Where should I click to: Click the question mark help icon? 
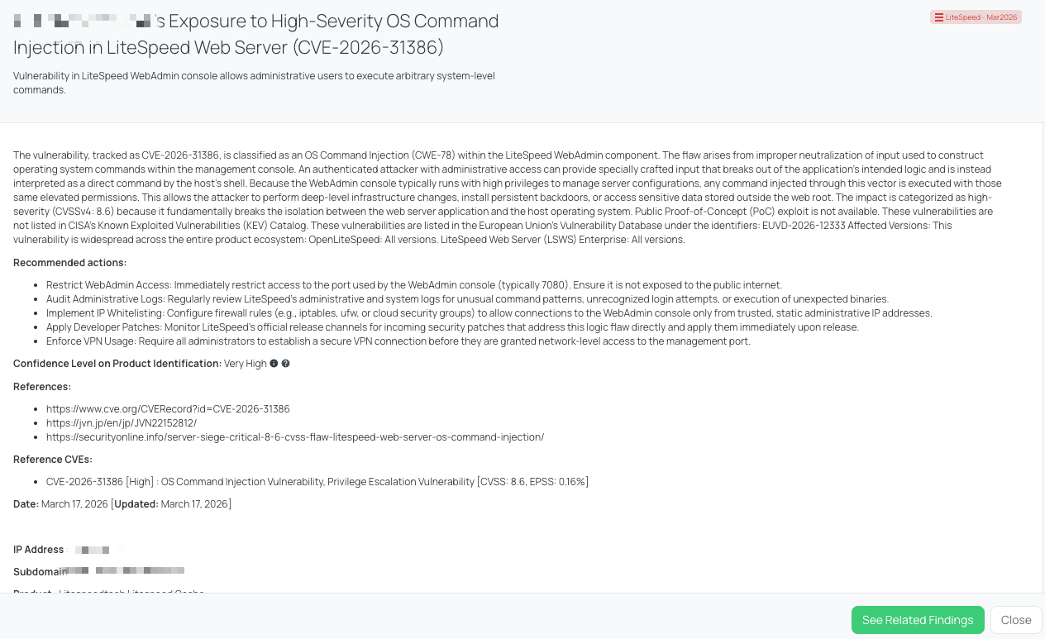point(285,364)
